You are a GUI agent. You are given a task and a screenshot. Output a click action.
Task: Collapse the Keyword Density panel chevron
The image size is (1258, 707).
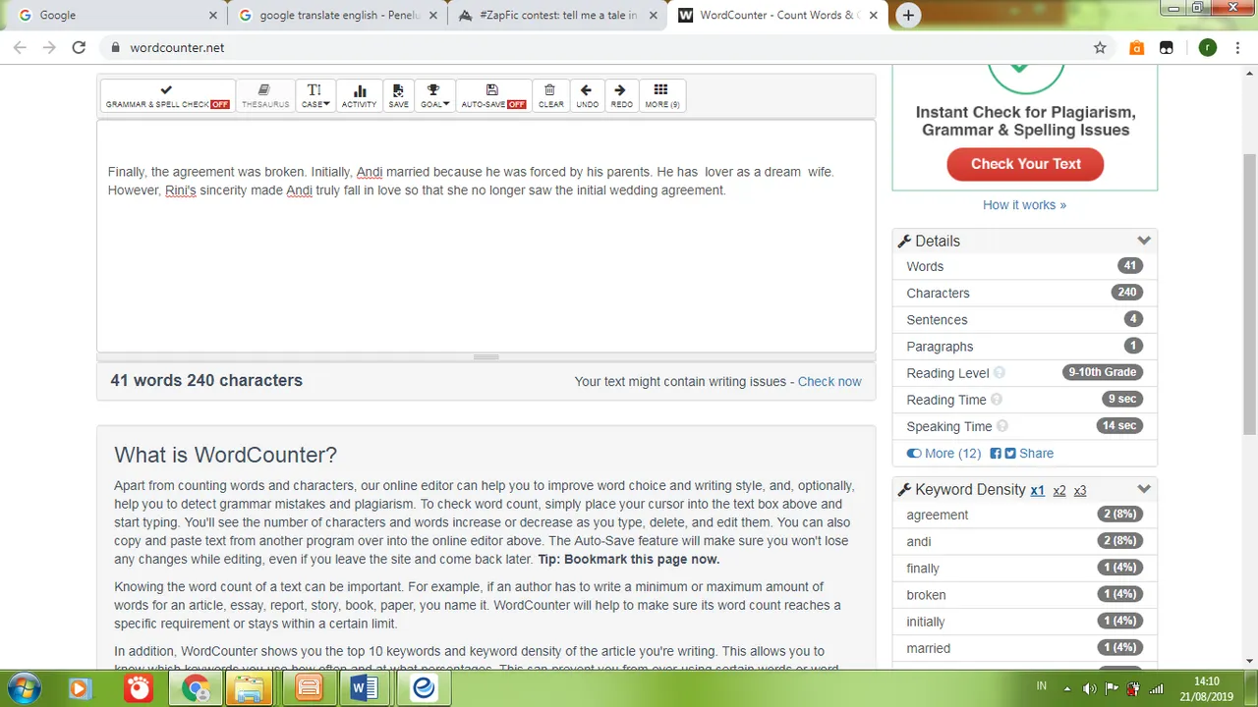(1143, 489)
